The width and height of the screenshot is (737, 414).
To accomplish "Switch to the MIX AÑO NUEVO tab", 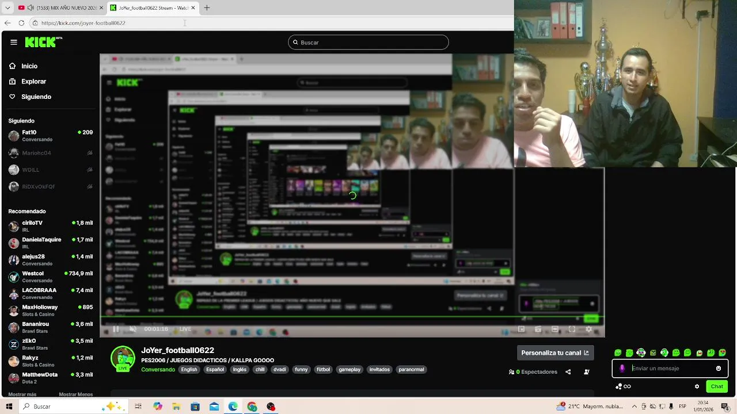I will (x=60, y=8).
